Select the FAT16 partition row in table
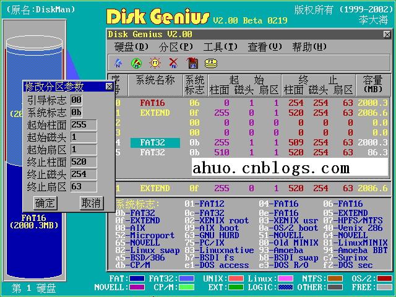The height and width of the screenshot is (297, 396). (x=252, y=103)
